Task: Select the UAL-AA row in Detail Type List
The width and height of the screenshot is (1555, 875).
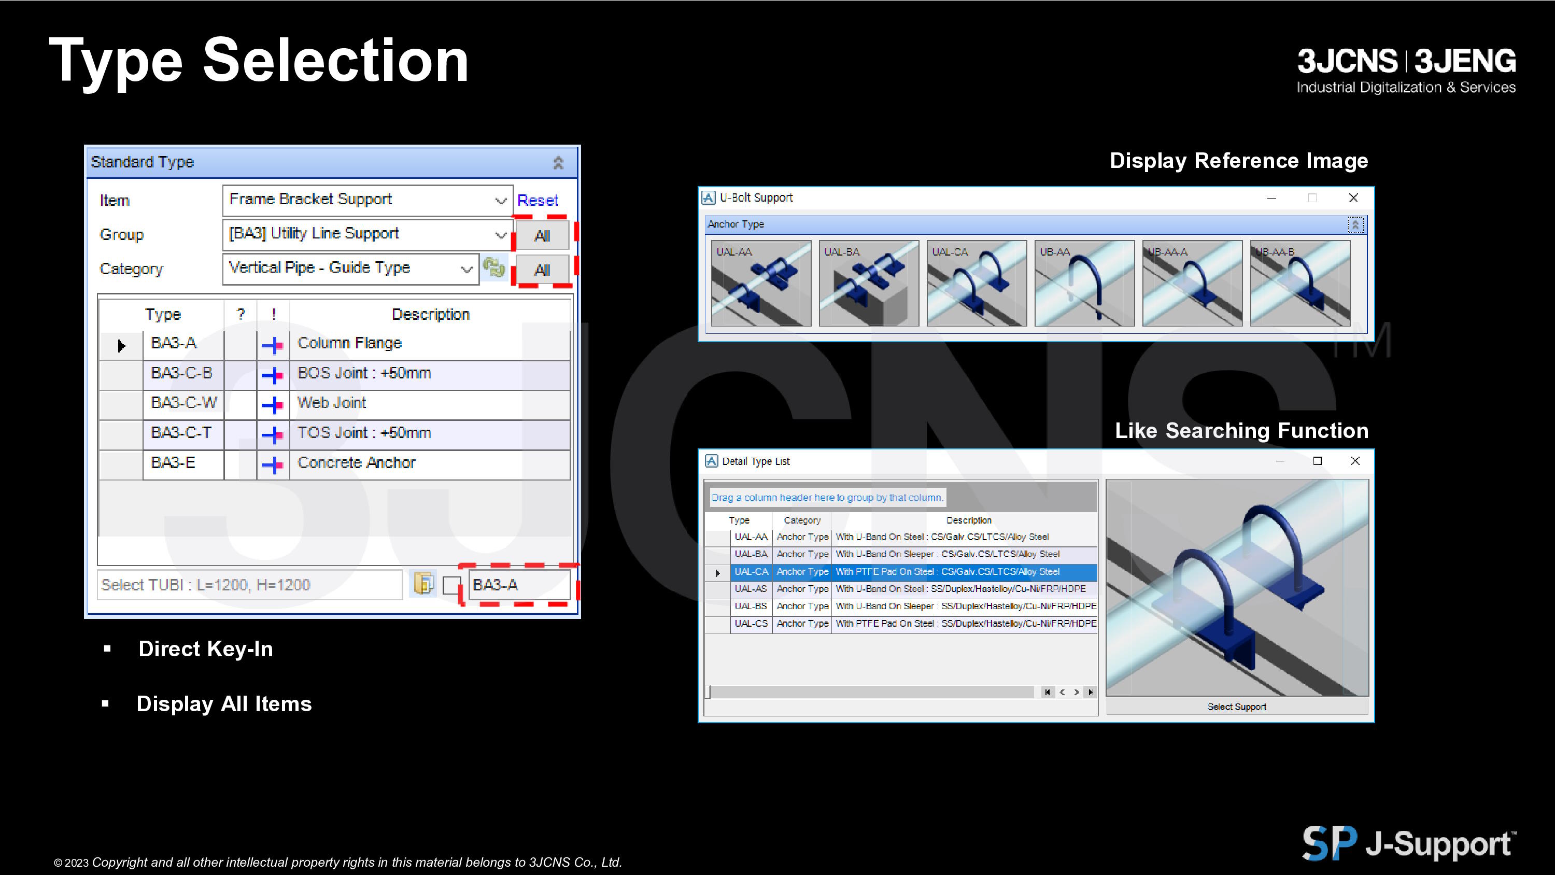Action: 901,538
